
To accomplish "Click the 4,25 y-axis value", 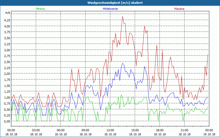I will (7, 20).
